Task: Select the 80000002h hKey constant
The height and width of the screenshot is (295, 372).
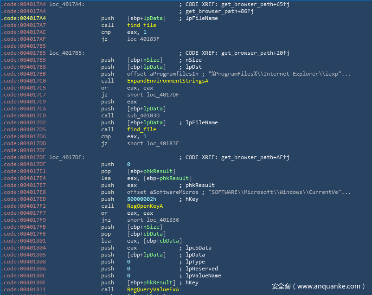Action: [141, 199]
